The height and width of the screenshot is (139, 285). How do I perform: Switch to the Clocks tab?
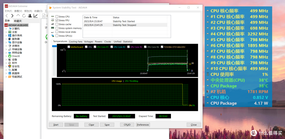(x=108, y=42)
